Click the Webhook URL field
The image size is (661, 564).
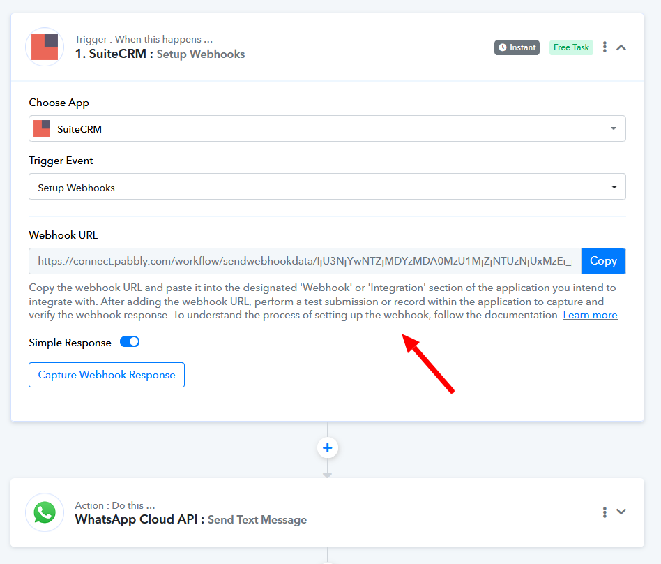305,261
